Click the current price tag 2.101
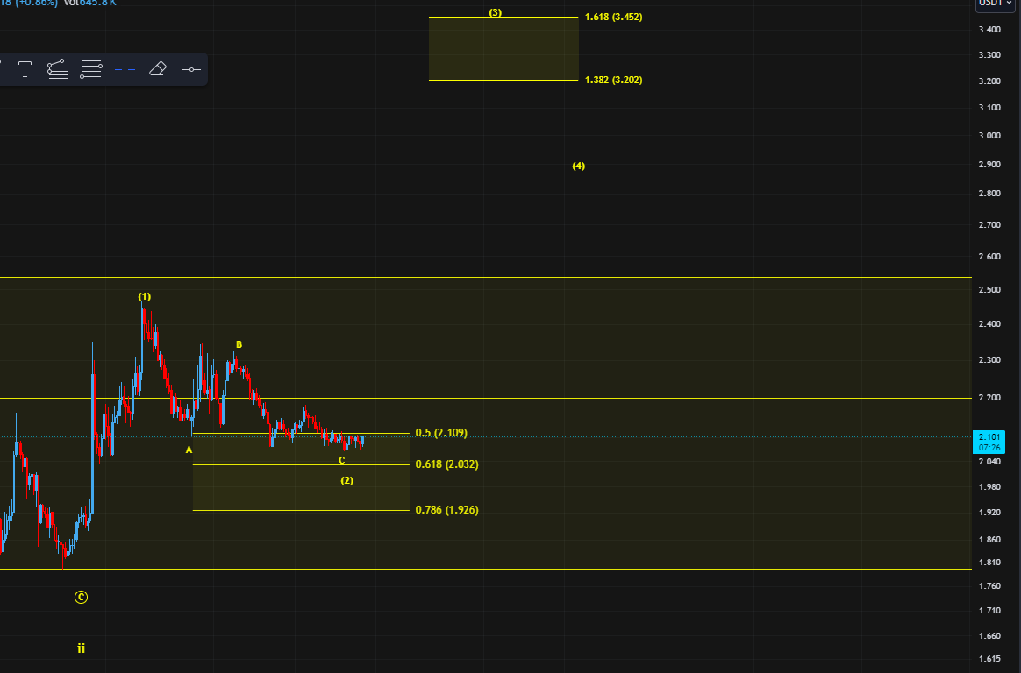1021x673 pixels. point(989,442)
